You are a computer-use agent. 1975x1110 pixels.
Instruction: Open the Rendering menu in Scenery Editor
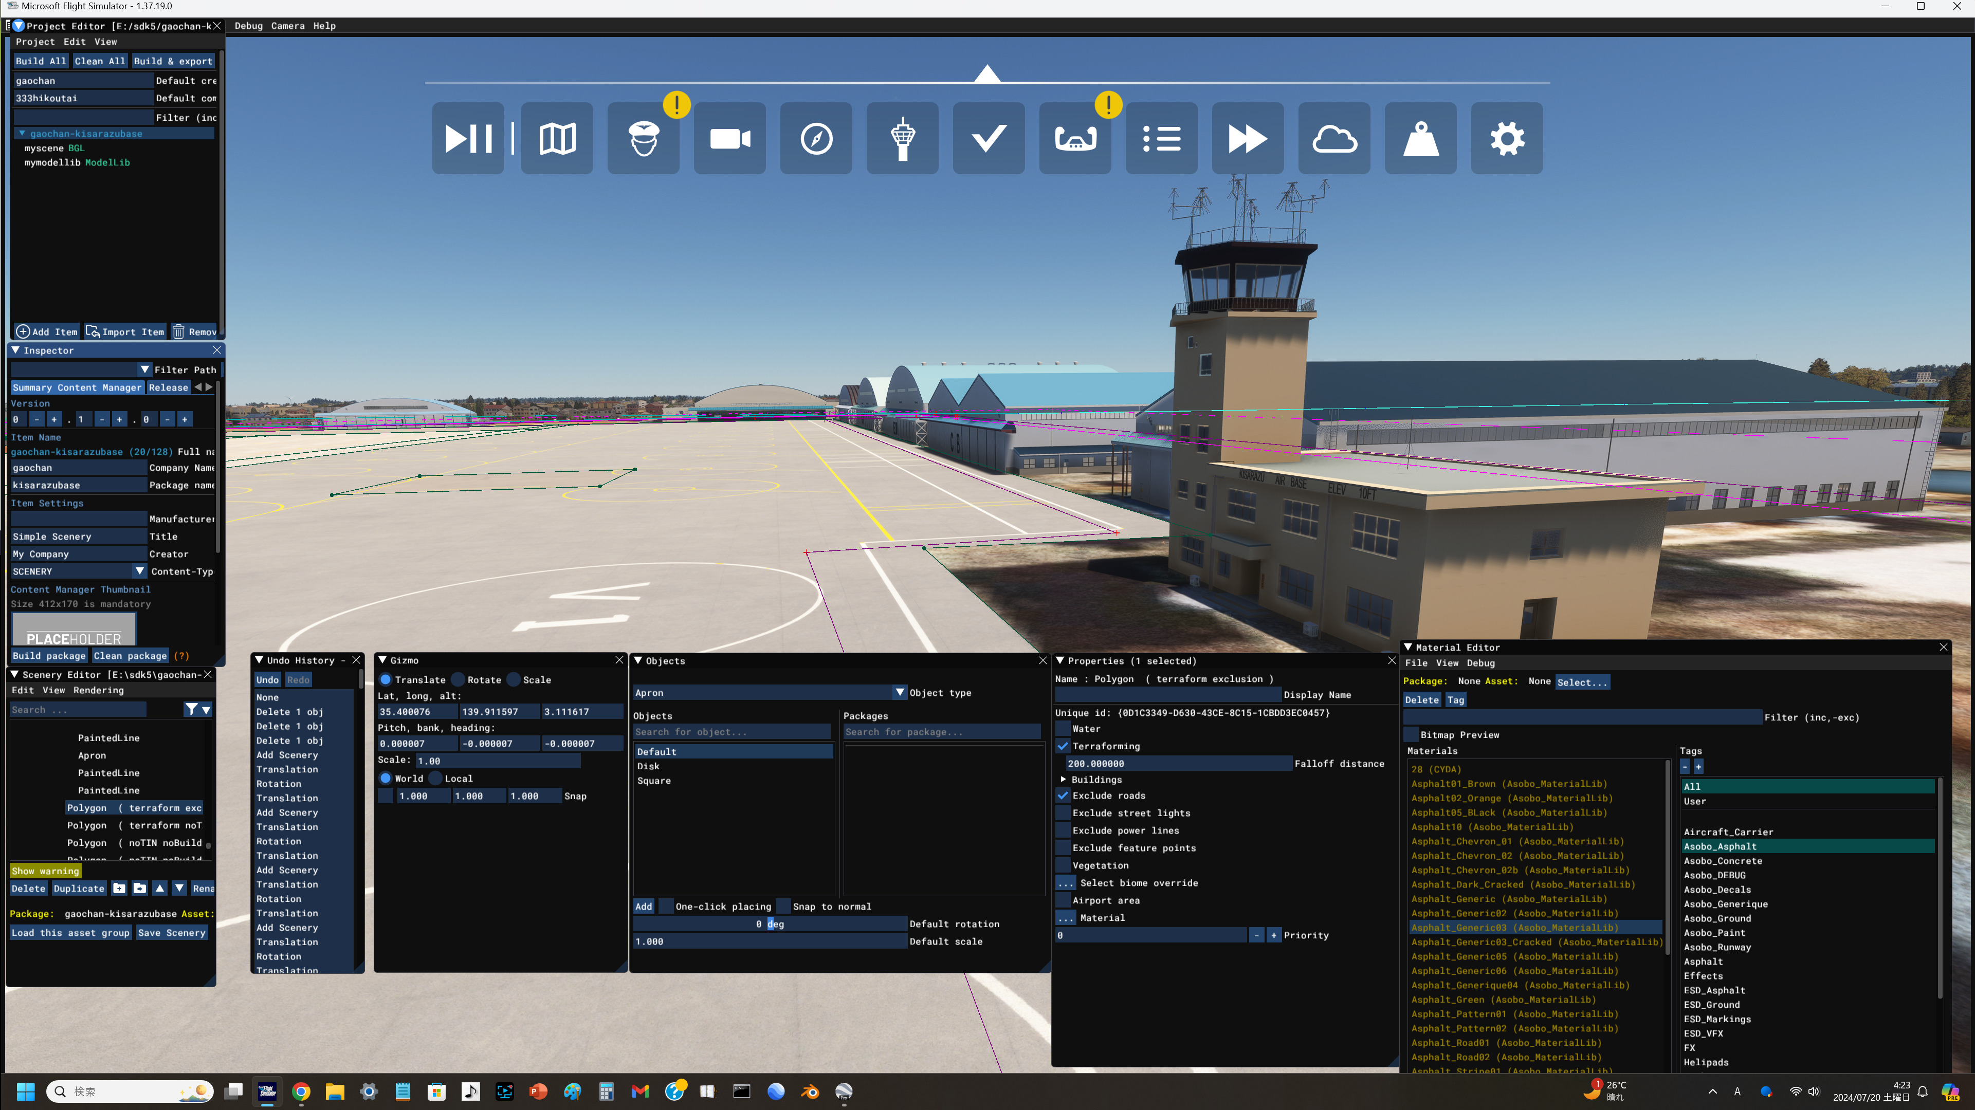point(98,691)
